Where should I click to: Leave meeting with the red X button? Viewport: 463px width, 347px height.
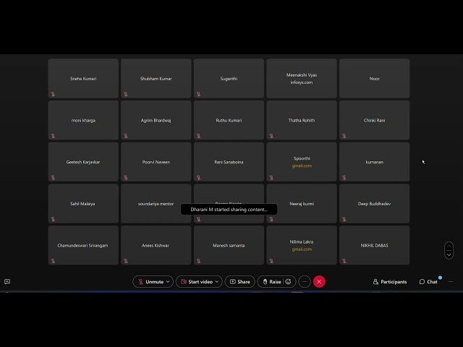point(319,282)
